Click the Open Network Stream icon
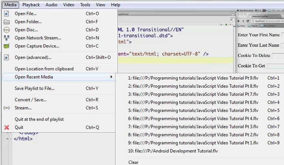The height and width of the screenshot is (165, 284). point(7,38)
